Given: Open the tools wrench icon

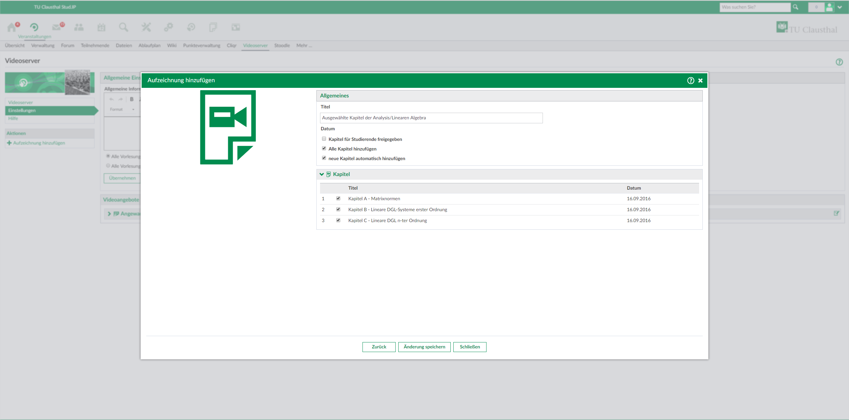Looking at the screenshot, I should 146,27.
